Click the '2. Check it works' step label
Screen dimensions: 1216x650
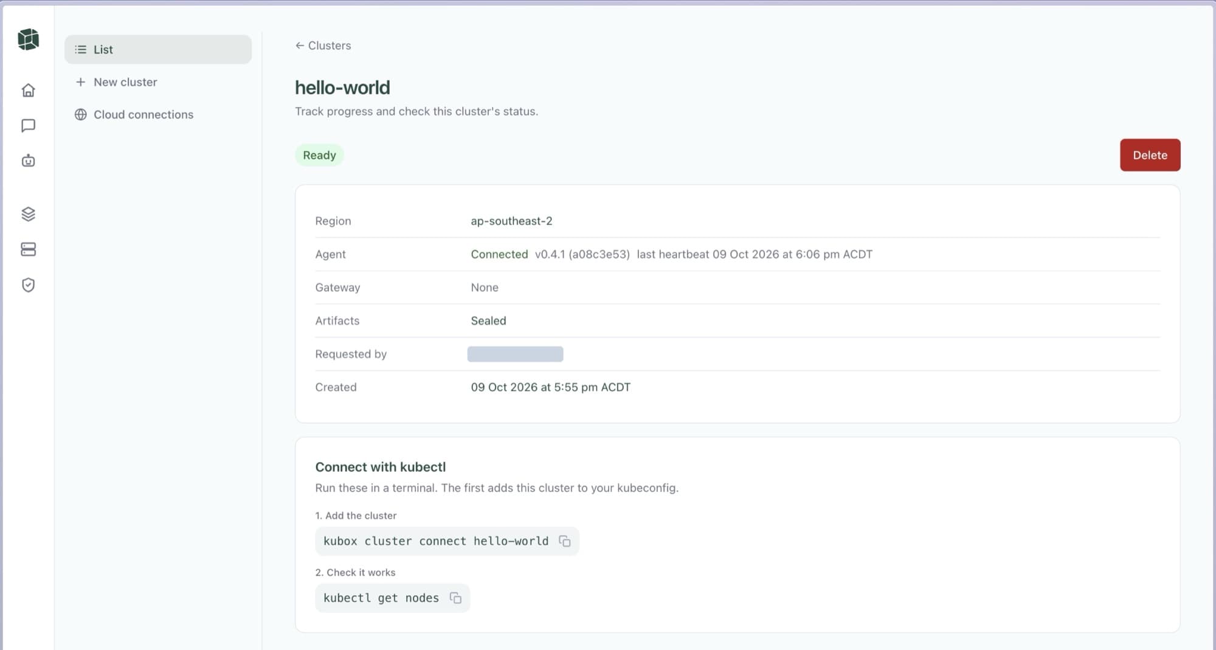pyautogui.click(x=355, y=573)
